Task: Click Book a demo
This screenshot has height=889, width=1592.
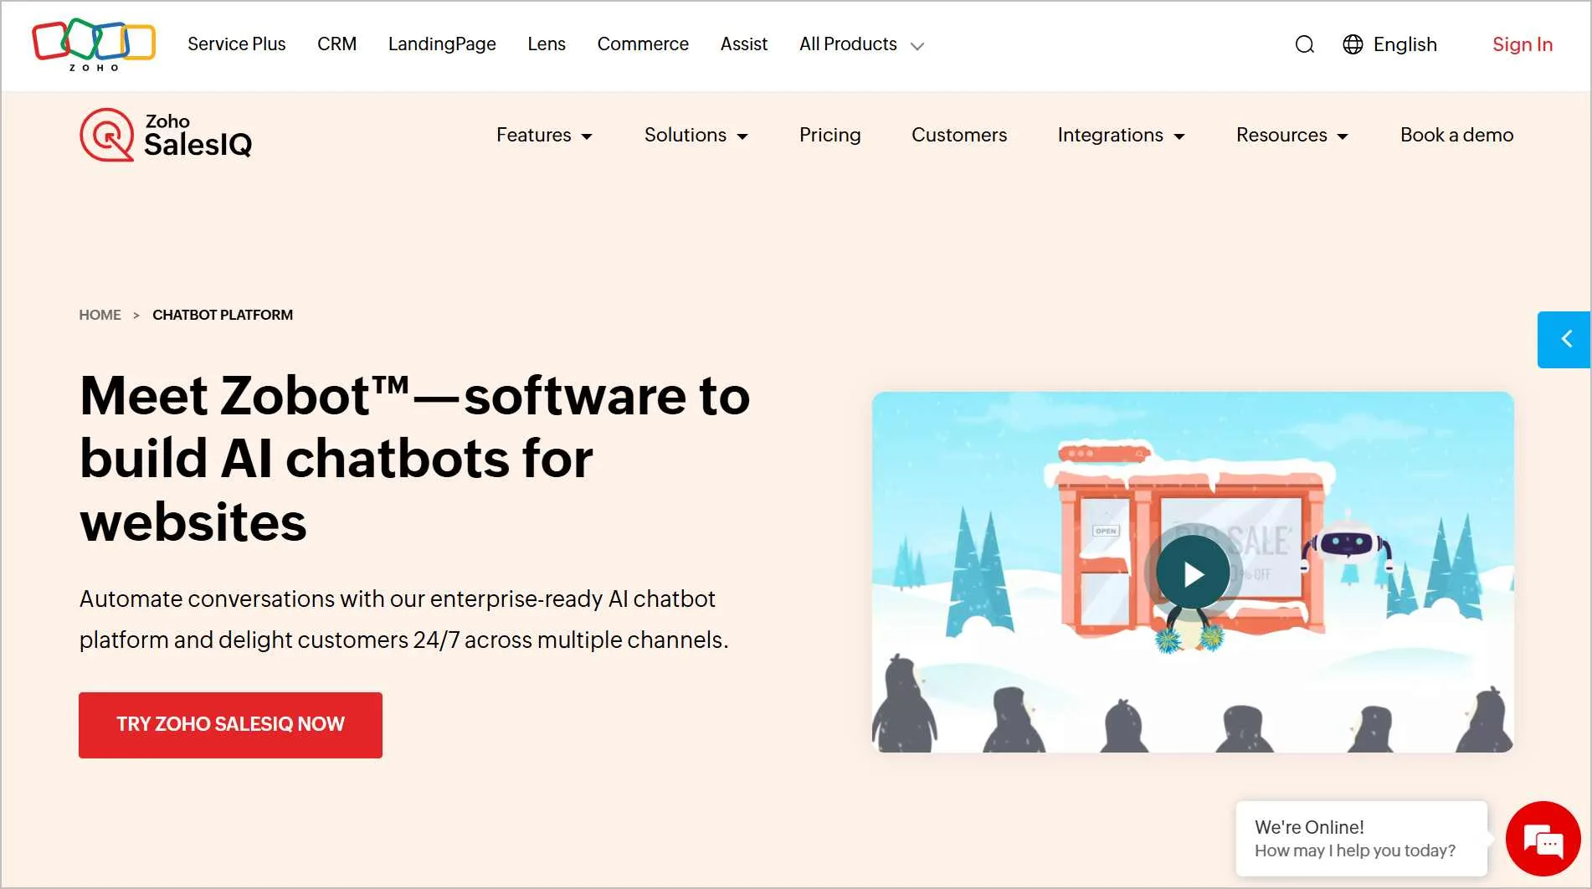Action: point(1456,135)
